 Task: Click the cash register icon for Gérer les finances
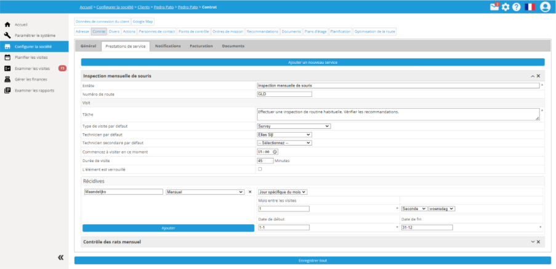(7, 79)
